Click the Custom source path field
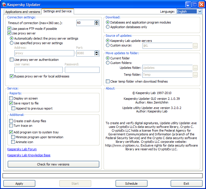This screenshot has width=206, height=189. click(168, 46)
